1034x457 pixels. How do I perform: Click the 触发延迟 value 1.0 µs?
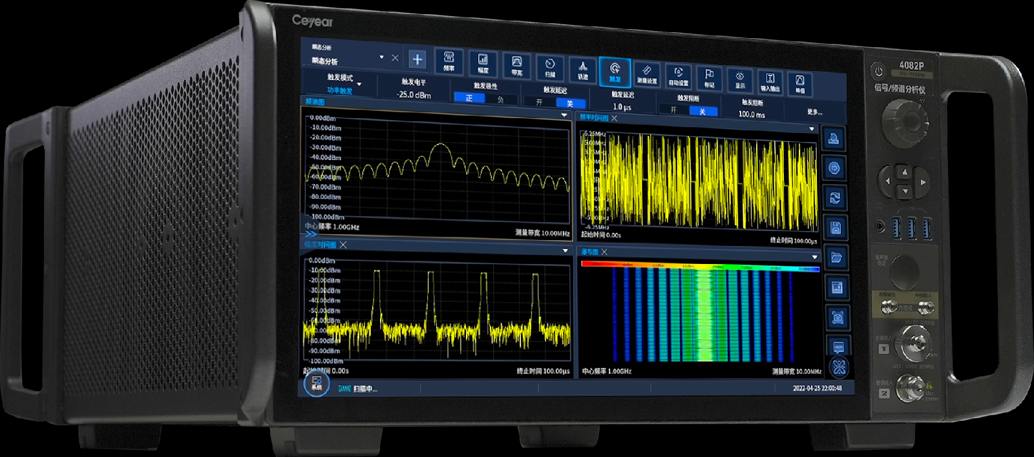pyautogui.click(x=622, y=107)
